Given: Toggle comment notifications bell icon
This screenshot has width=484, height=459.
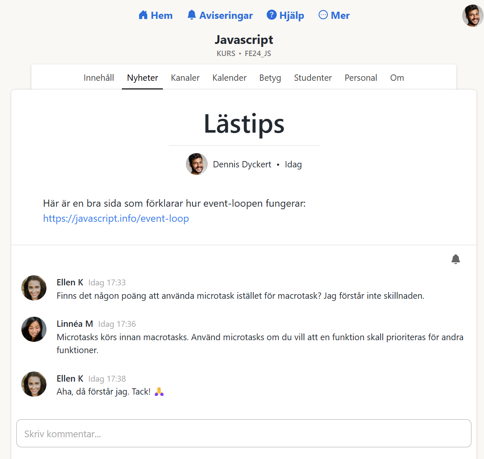Looking at the screenshot, I should click(456, 259).
